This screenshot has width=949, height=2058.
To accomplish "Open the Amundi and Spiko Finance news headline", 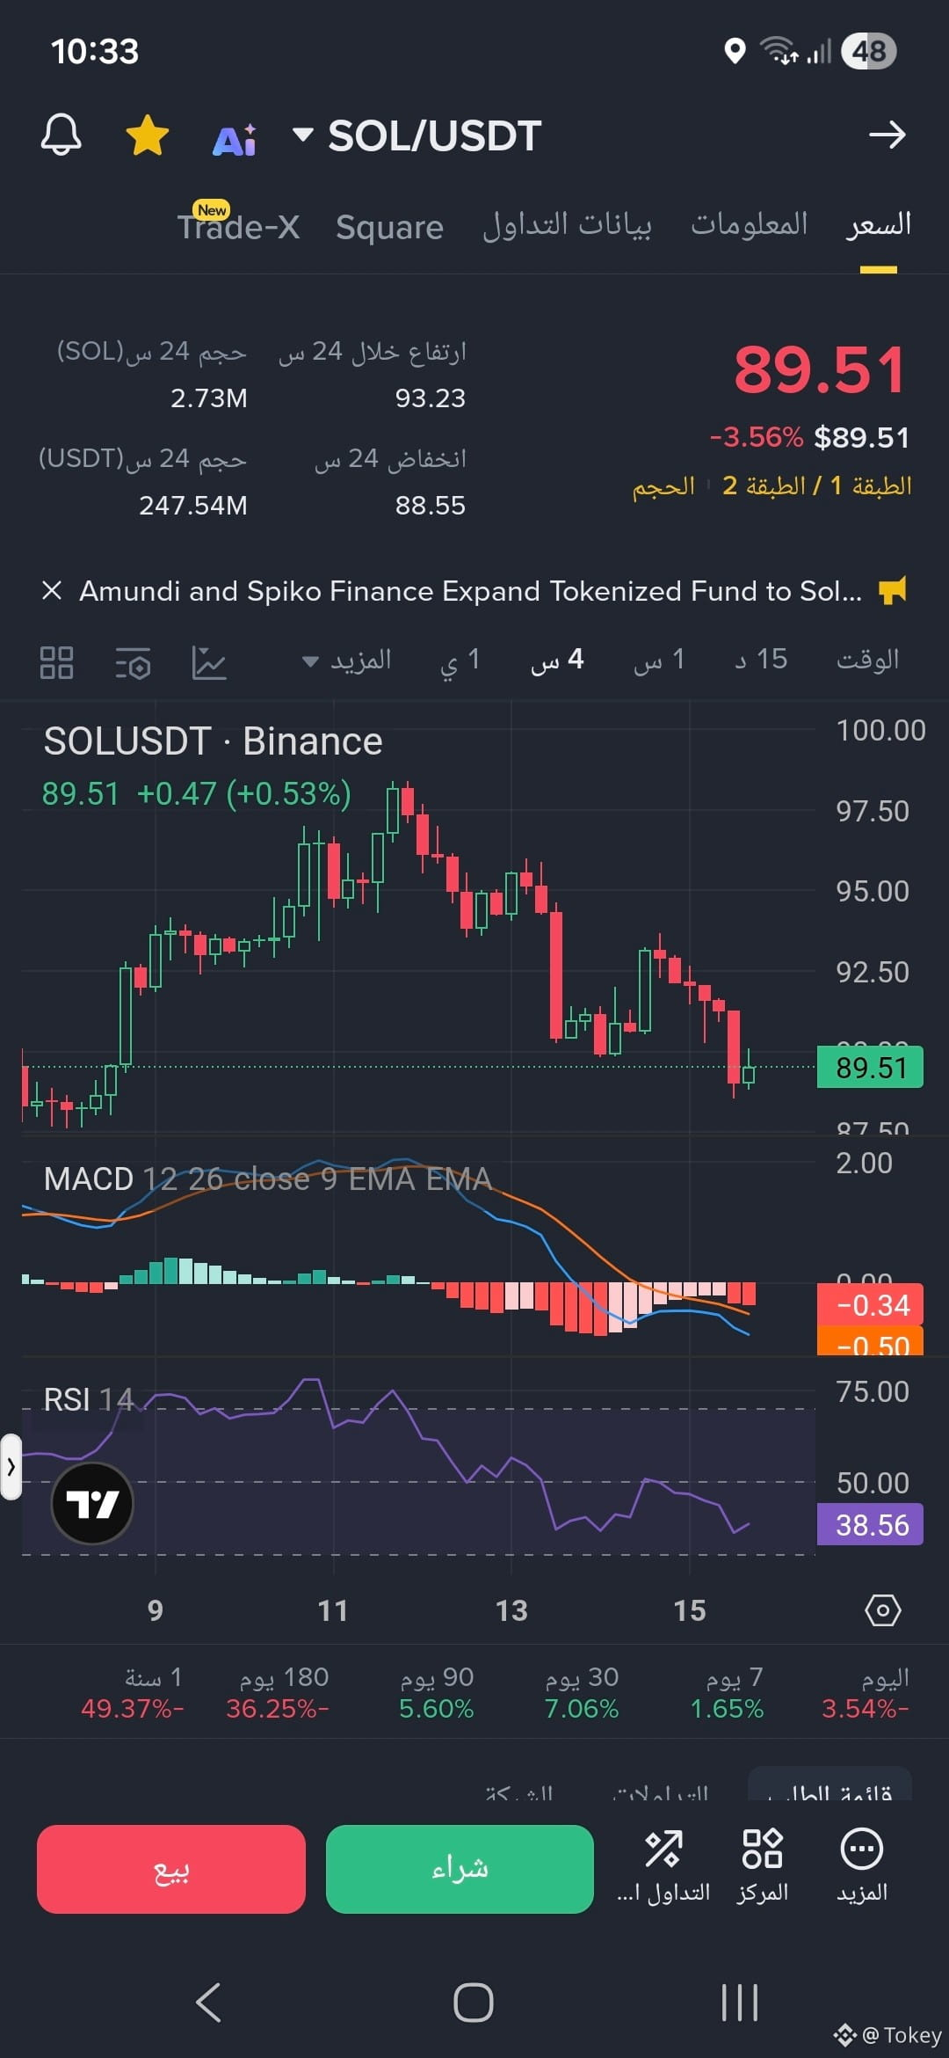I will pyautogui.click(x=471, y=591).
